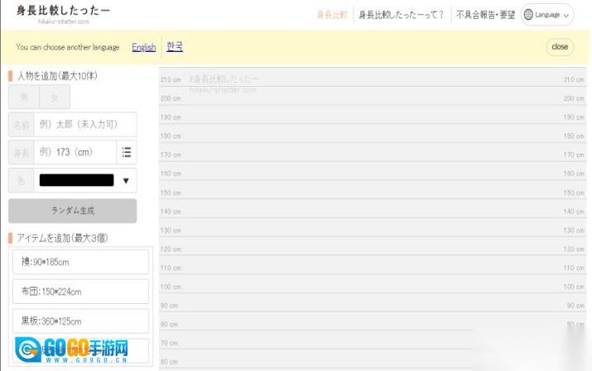Expand the color picker dropdown arrow

(126, 181)
